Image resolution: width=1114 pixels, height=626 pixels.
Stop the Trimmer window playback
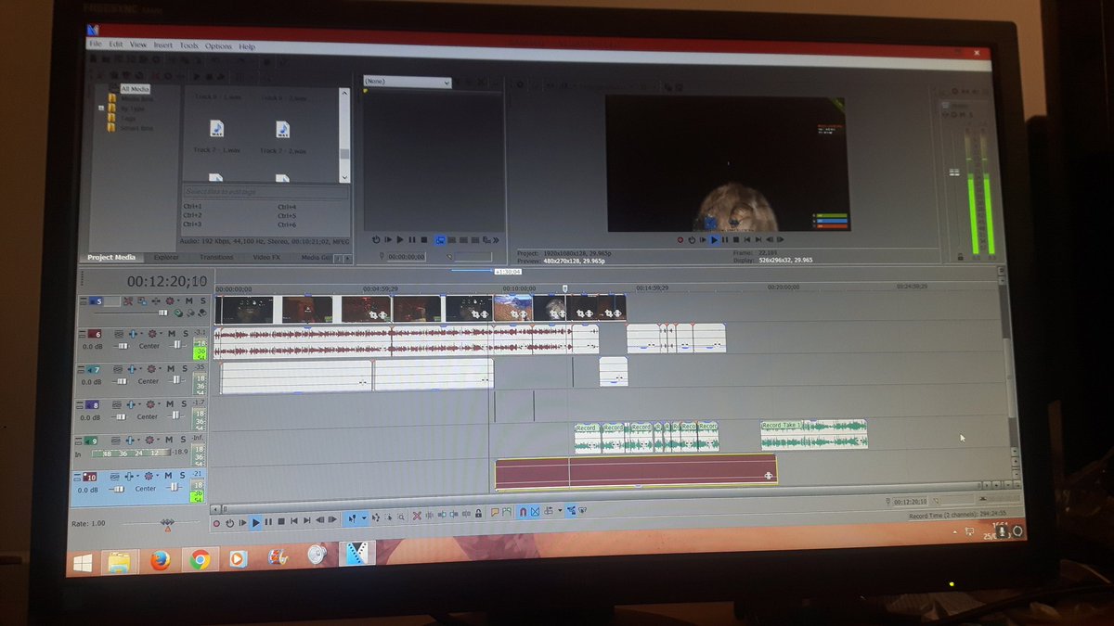click(x=422, y=239)
